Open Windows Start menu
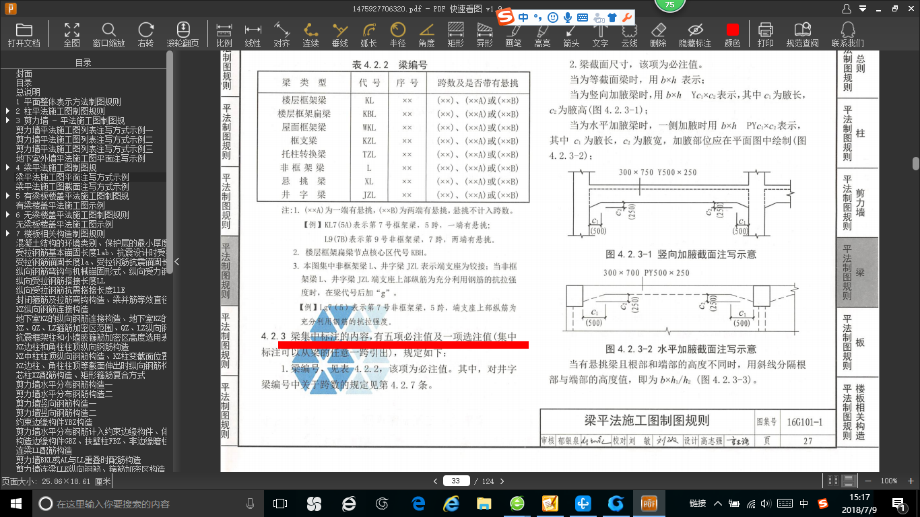The image size is (920, 517). click(15, 503)
